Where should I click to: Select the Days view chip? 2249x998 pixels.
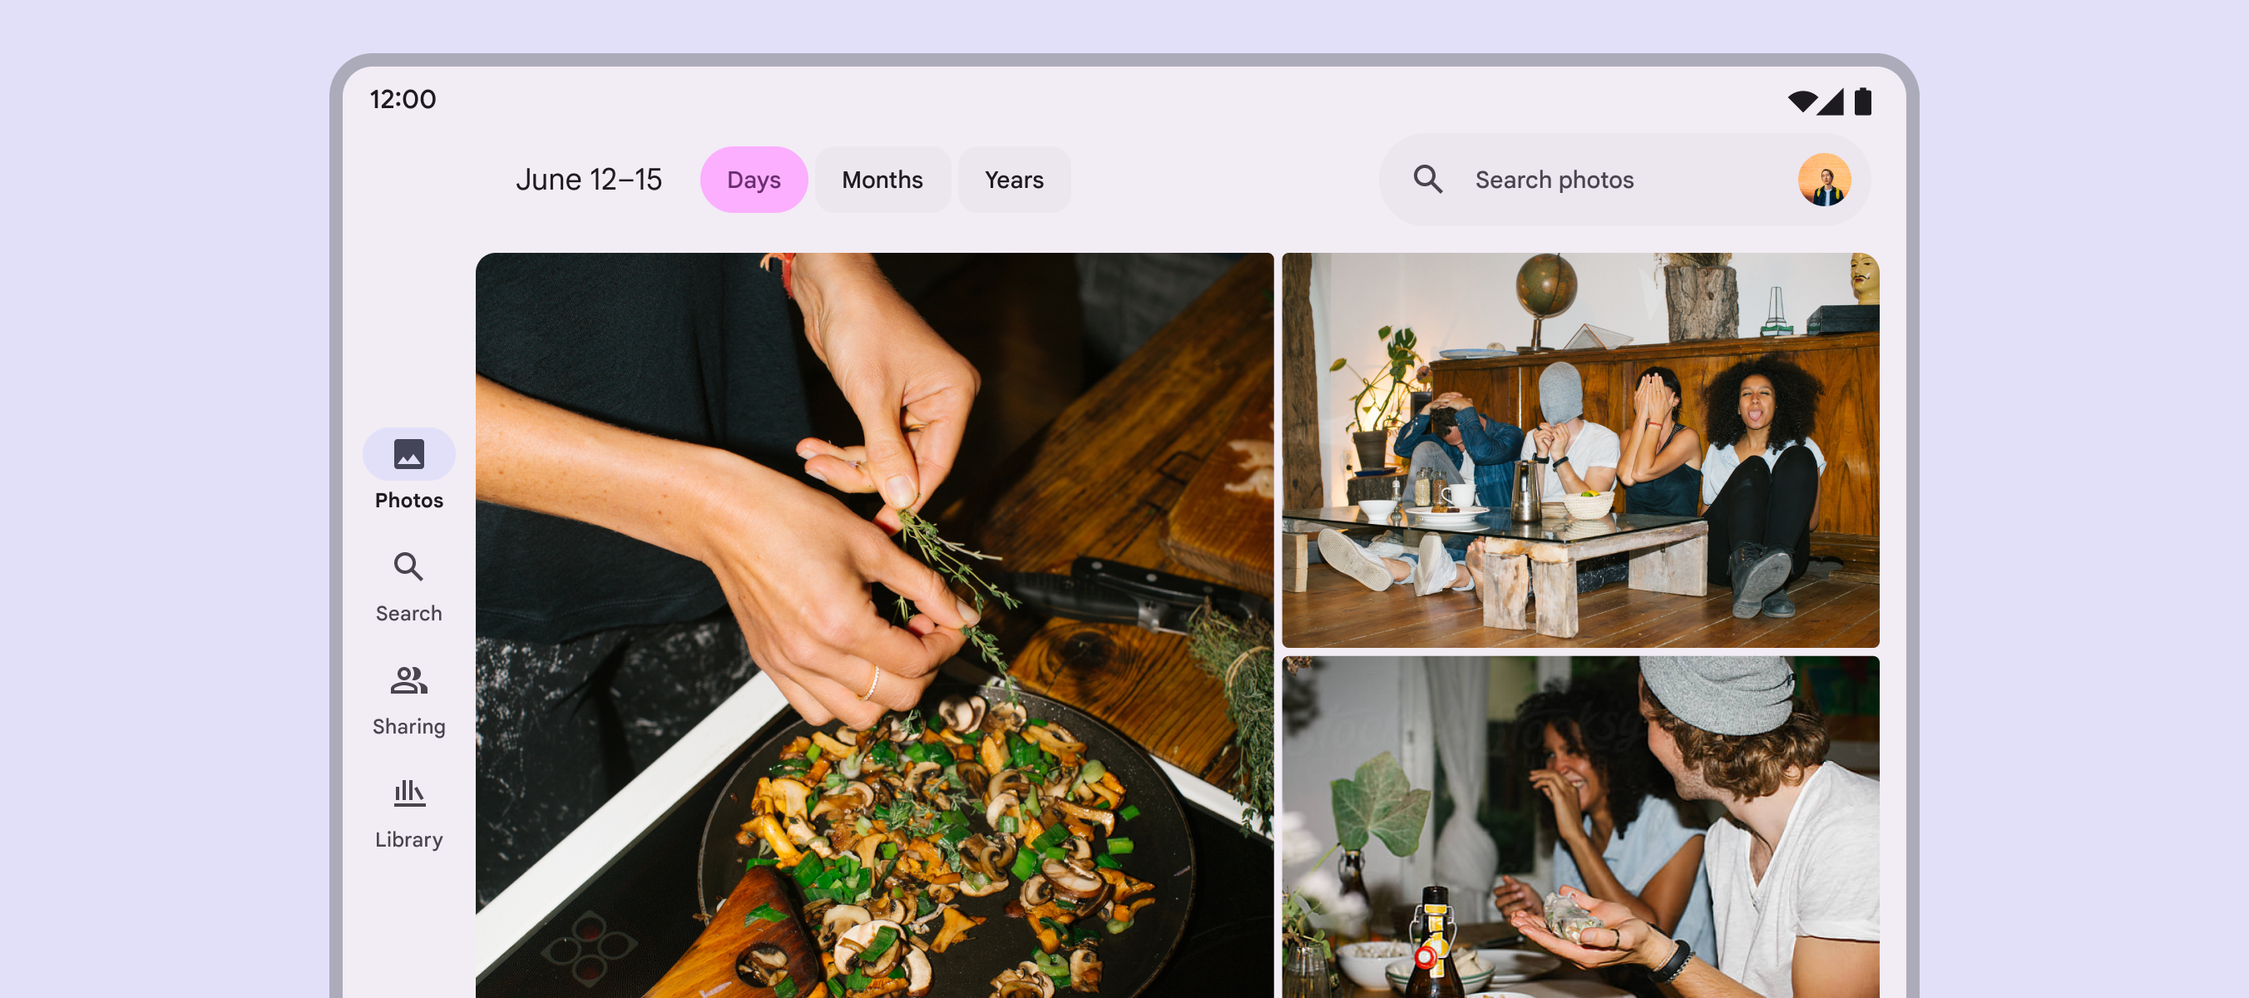tap(754, 180)
